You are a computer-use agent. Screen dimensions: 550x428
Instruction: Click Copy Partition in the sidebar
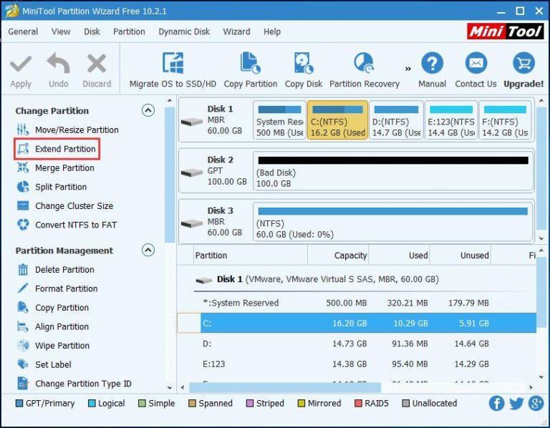[x=52, y=308]
